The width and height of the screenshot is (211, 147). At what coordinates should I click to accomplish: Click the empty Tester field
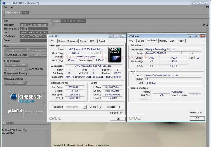pyautogui.click(x=34, y=40)
